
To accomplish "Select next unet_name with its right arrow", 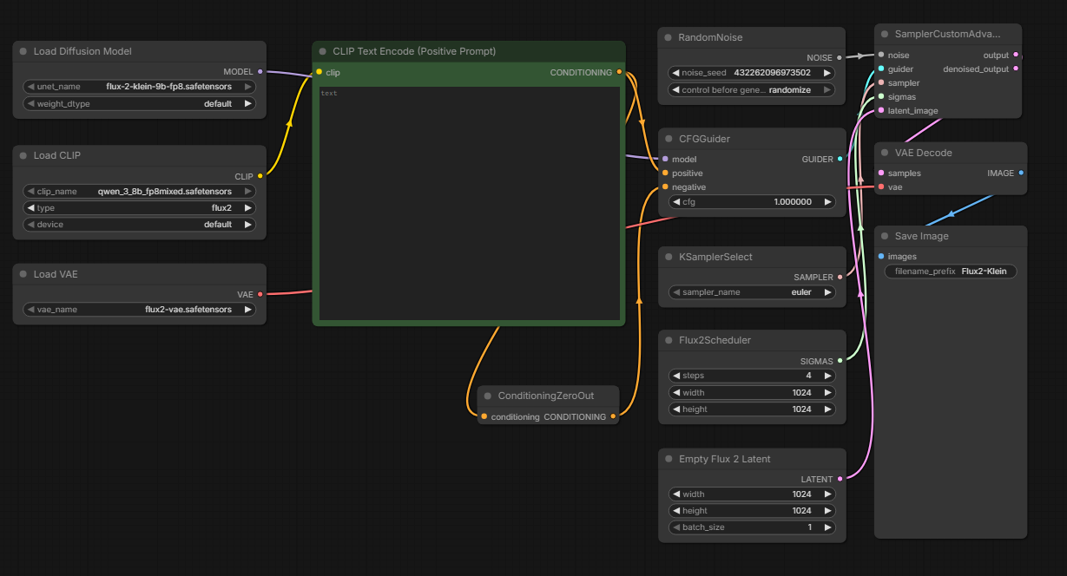I will (x=248, y=87).
